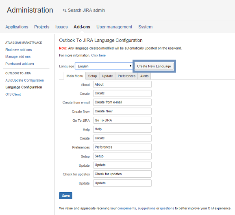Switch to the Preferences tab
The height and width of the screenshot is (215, 235).
126,76
